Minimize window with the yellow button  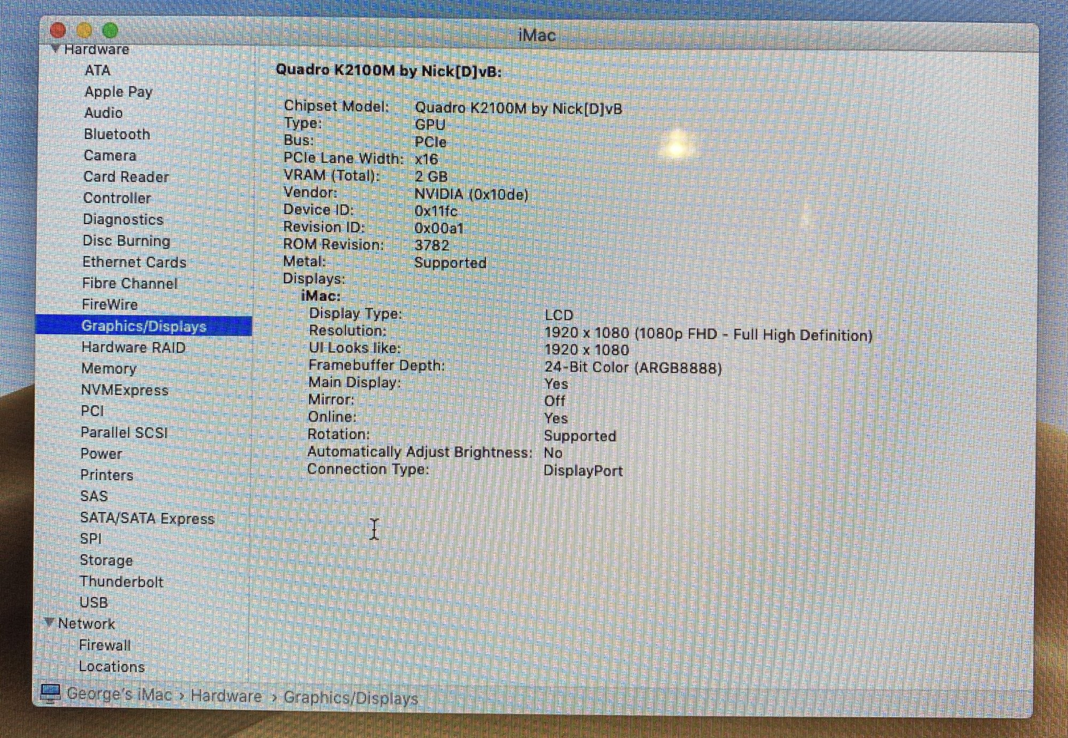coord(84,30)
